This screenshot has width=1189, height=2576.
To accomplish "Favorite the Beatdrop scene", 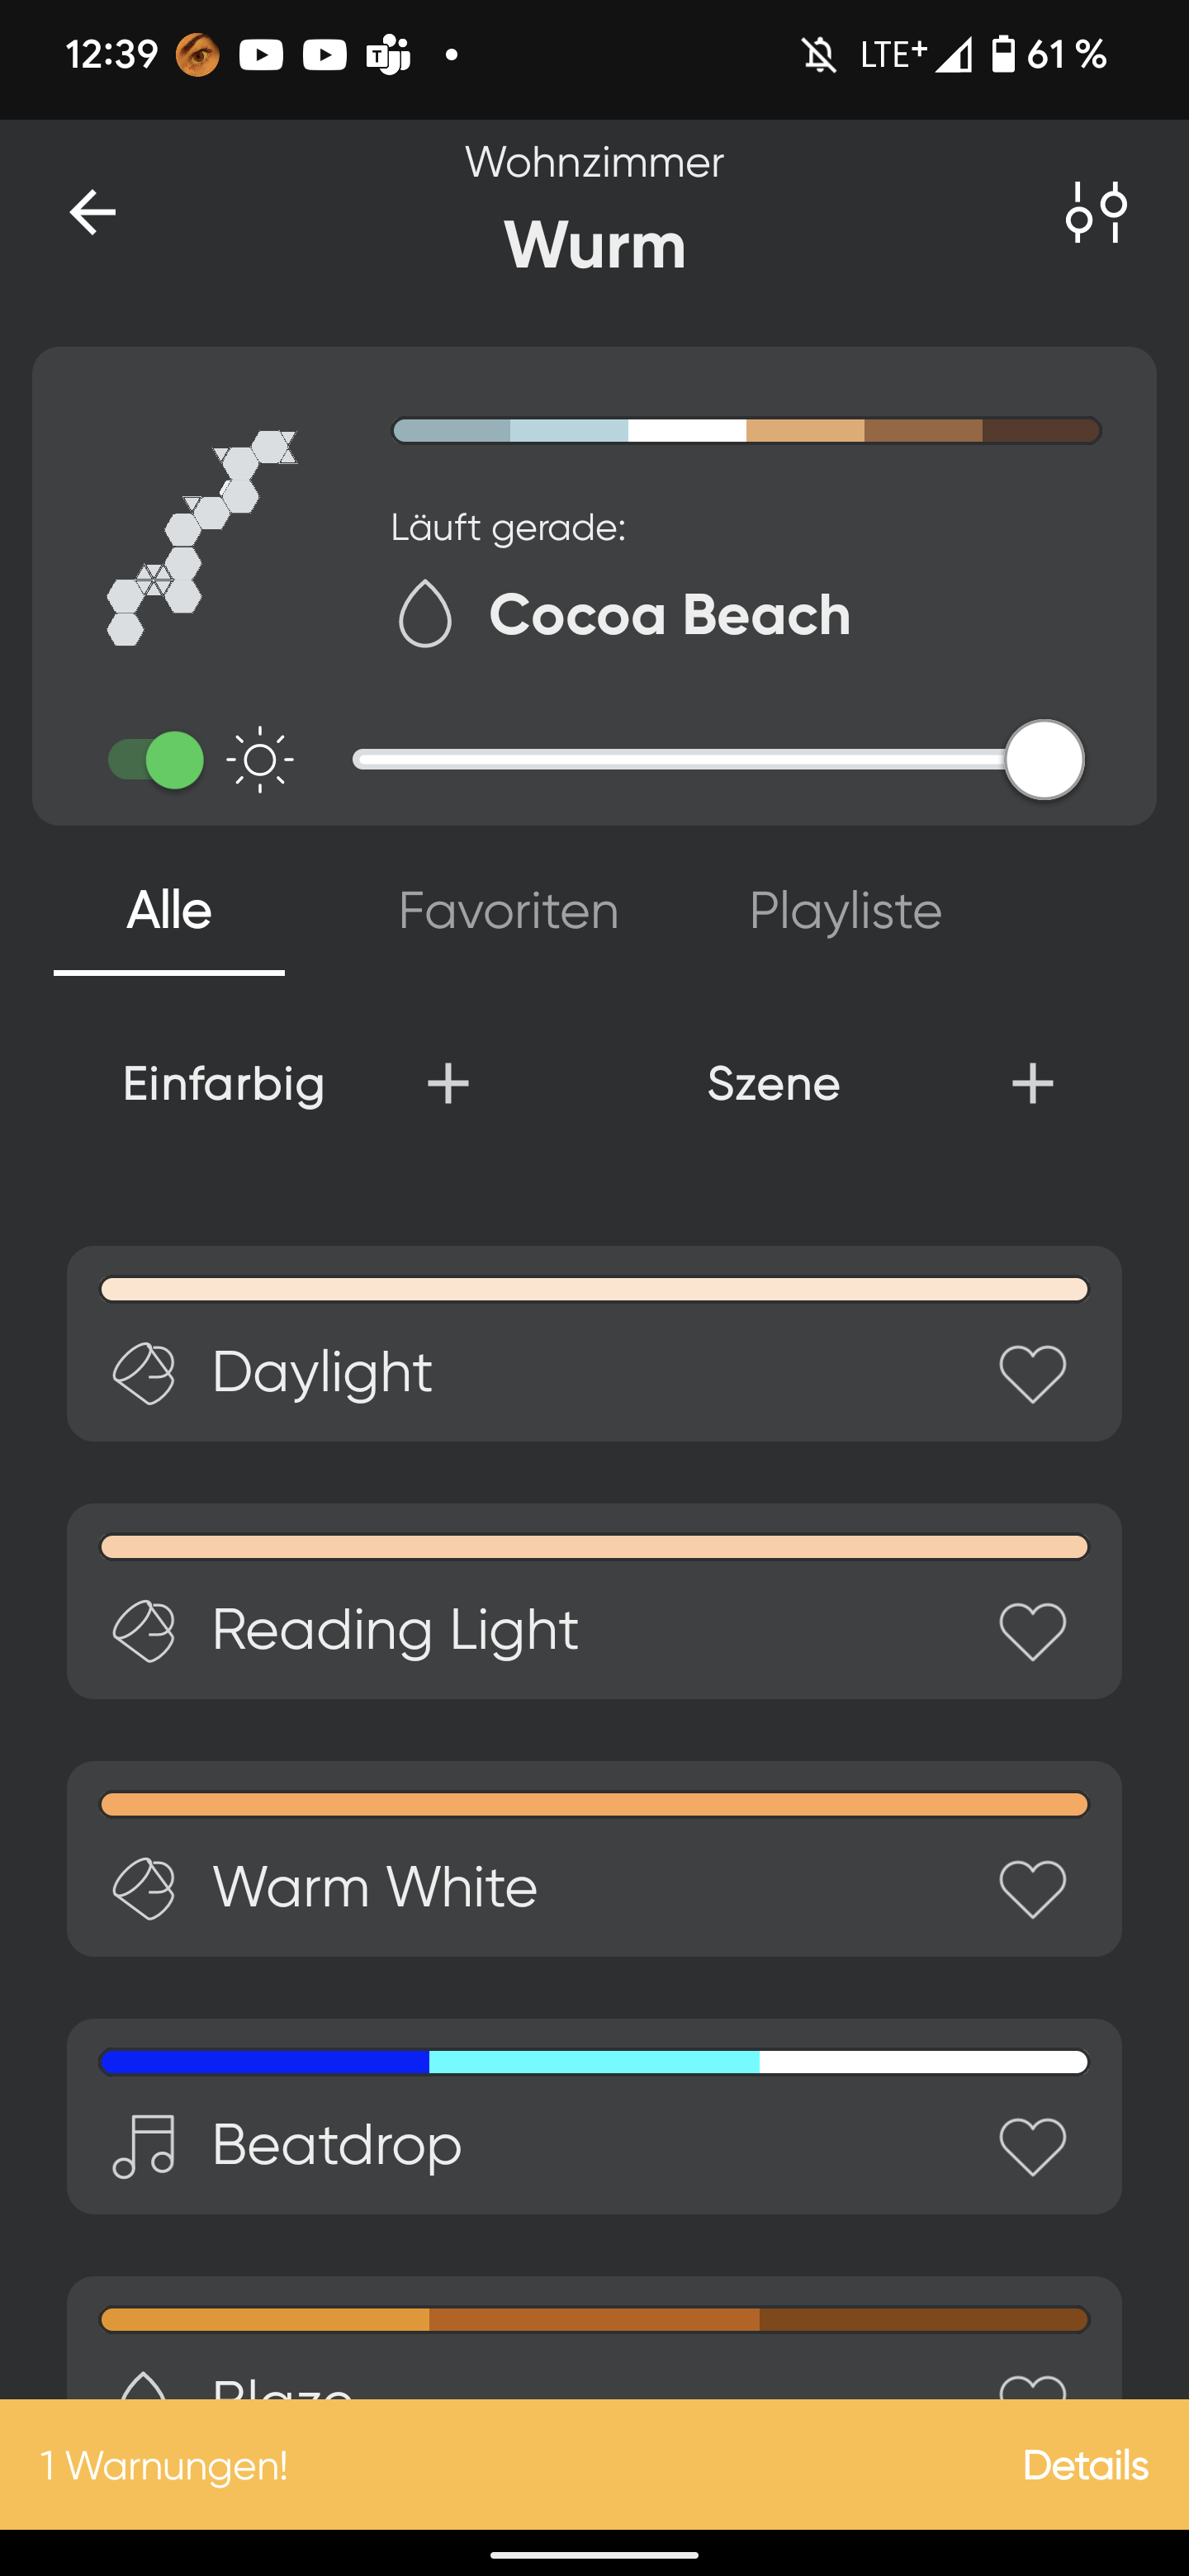I will point(1032,2146).
